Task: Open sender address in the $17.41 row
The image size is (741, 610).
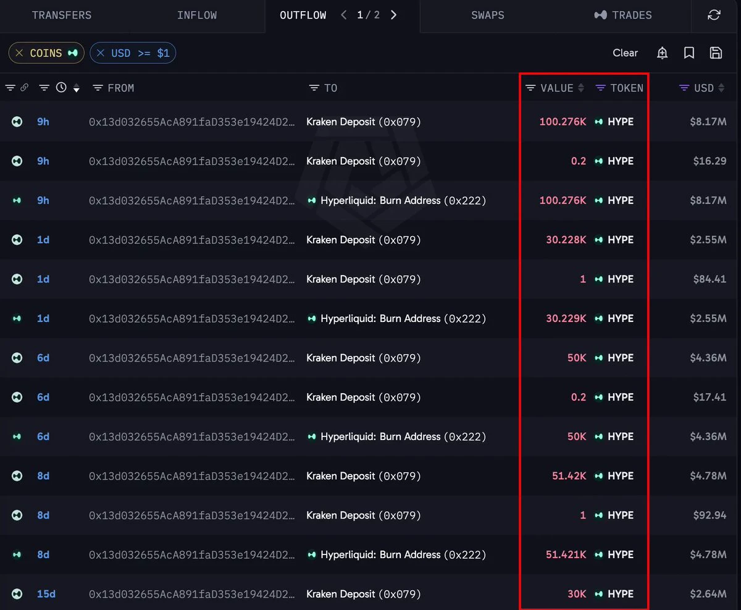Action: click(x=192, y=397)
